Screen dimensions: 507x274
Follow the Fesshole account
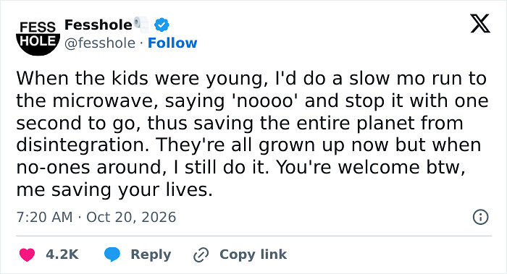point(172,43)
